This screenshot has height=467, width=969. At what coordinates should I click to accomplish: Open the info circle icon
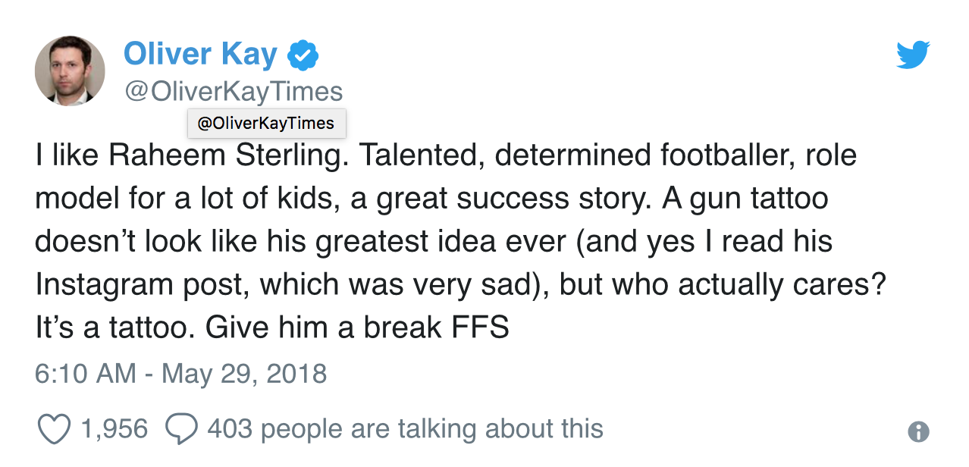click(x=918, y=431)
